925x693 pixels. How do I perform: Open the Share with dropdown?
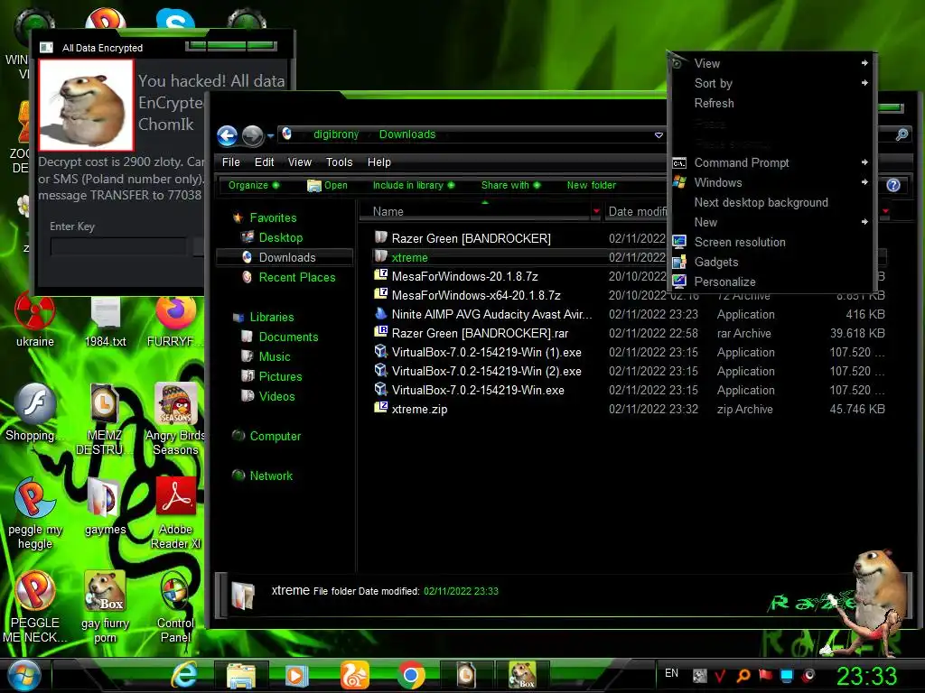[510, 185]
